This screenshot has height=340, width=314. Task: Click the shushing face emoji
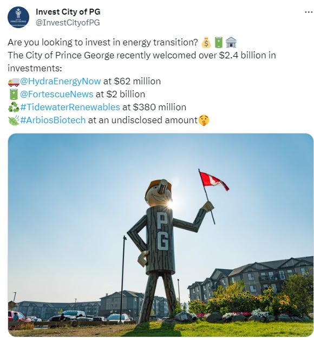pyautogui.click(x=204, y=120)
